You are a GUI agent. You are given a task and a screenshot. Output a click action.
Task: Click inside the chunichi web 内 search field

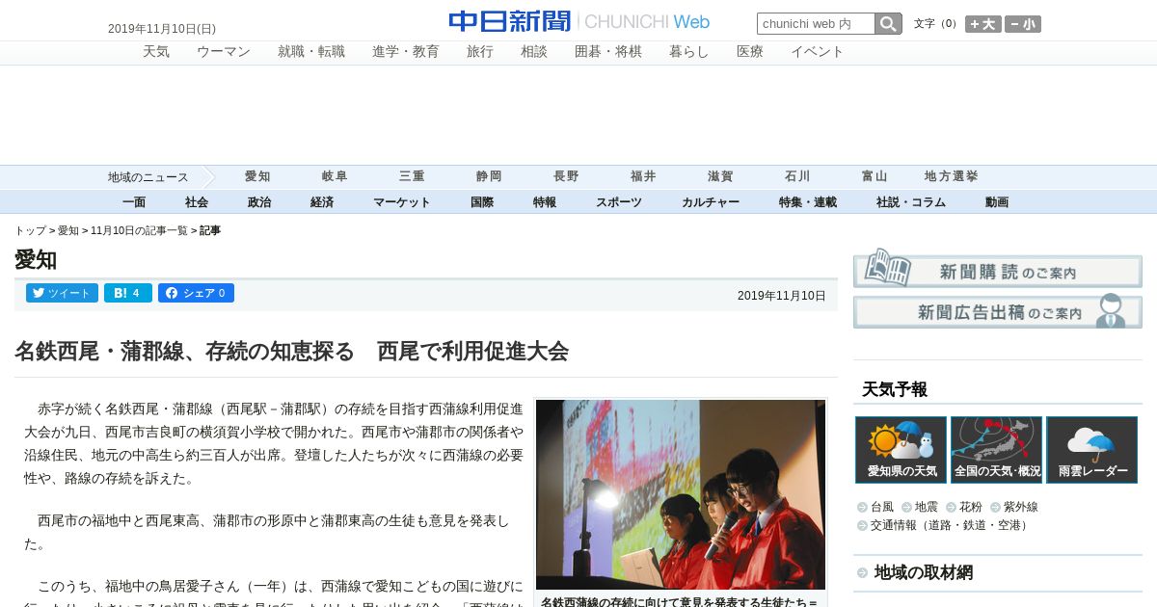click(816, 24)
